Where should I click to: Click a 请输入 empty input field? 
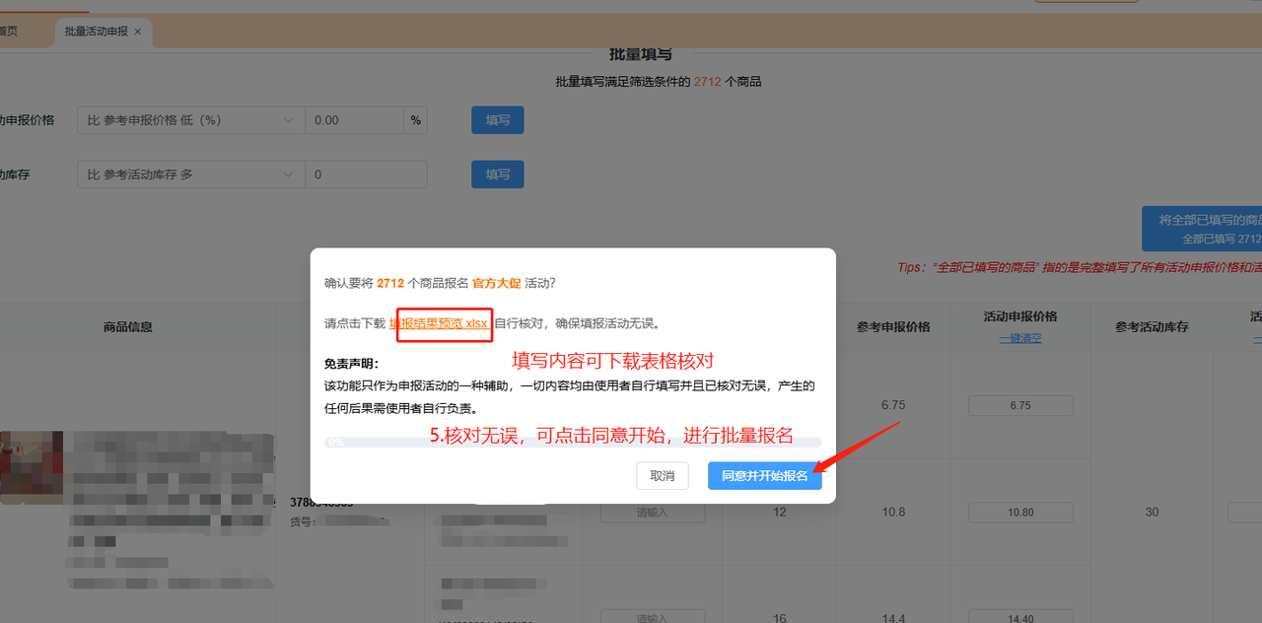point(652,512)
